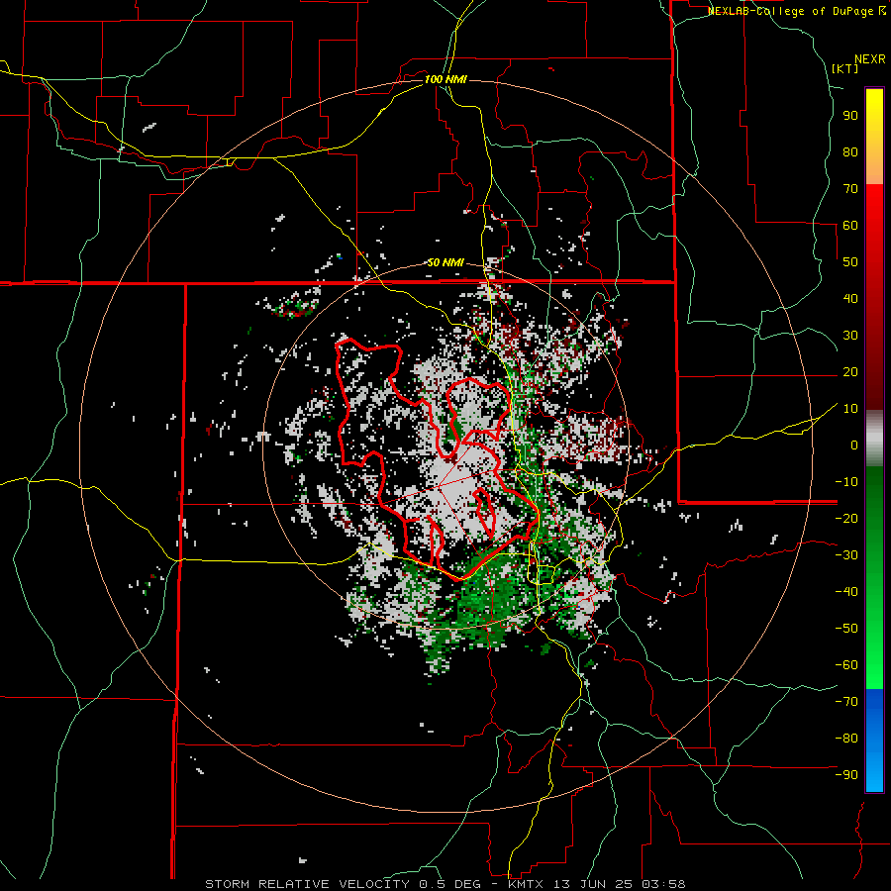The width and height of the screenshot is (891, 891).
Task: Select the -80 value on velocity scale
Action: [846, 739]
